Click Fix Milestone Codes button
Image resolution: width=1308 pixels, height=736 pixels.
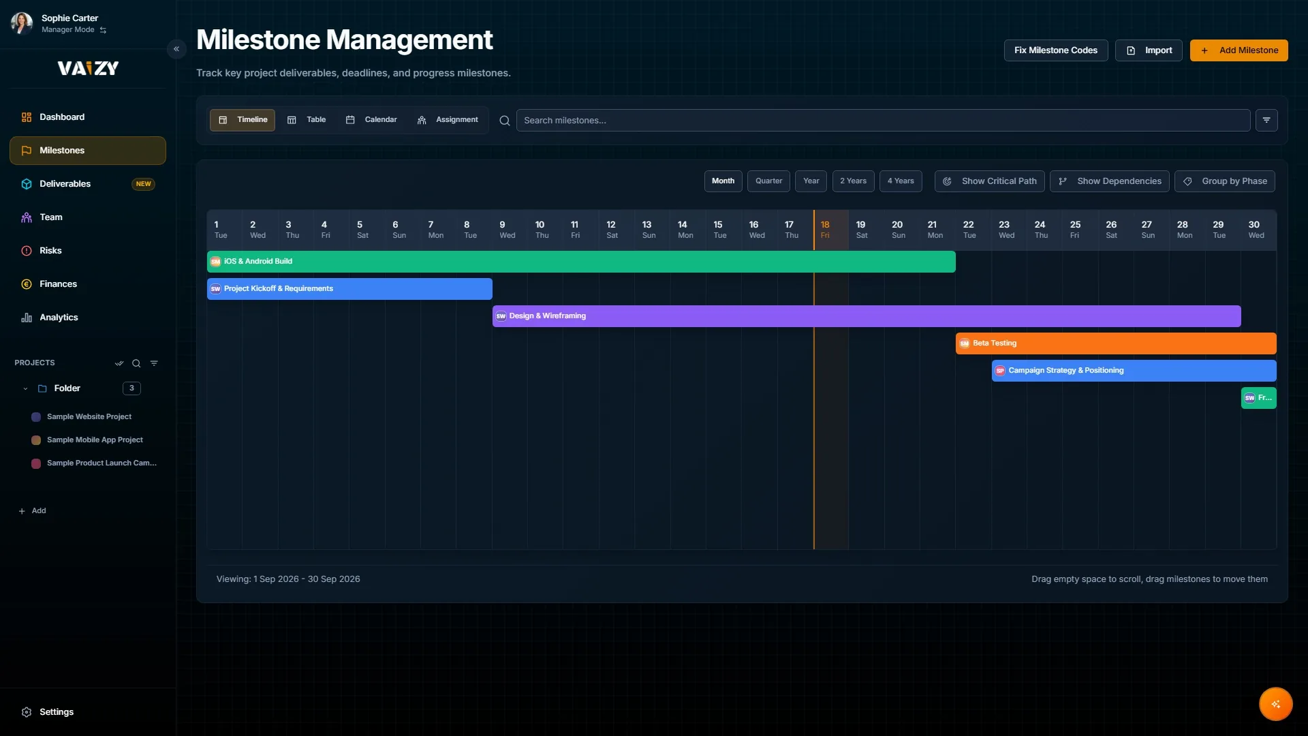click(x=1056, y=50)
